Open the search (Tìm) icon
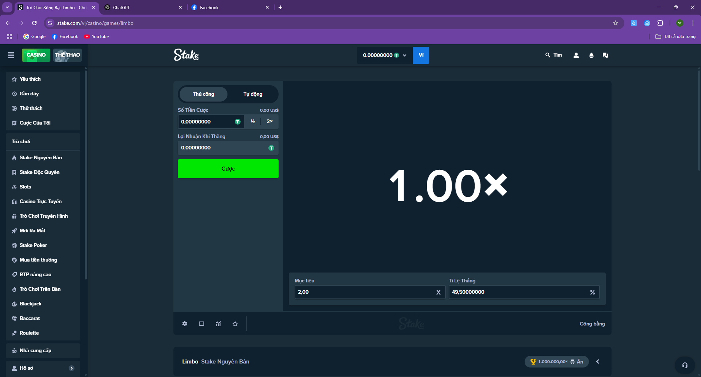 click(x=553, y=55)
